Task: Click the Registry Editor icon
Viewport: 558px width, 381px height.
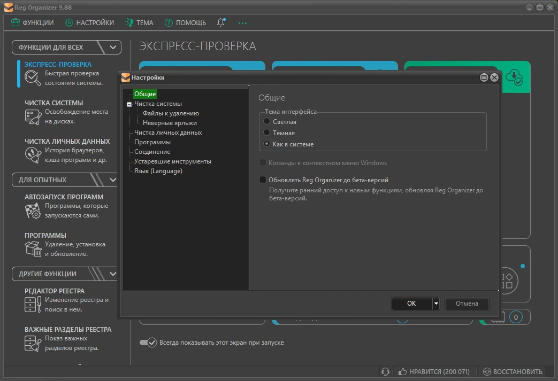Action: tap(33, 304)
